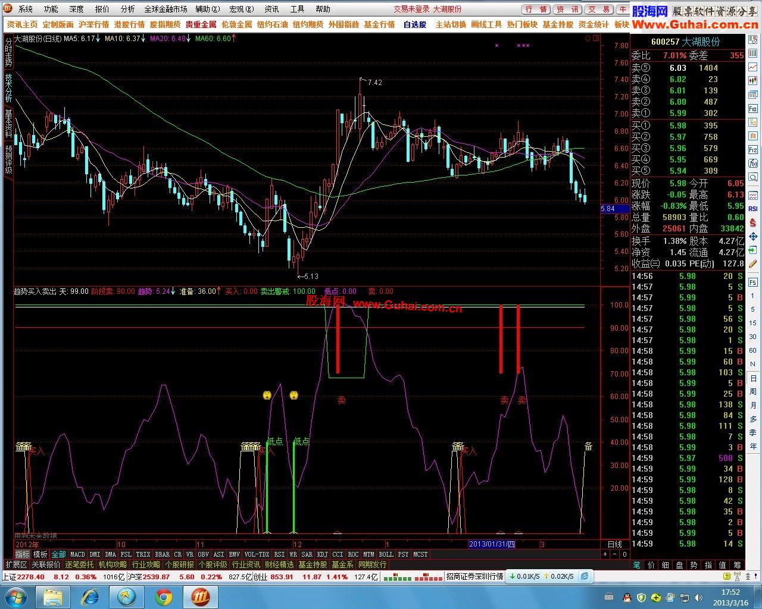Open 沪深行情 toolbar link
Image resolution: width=762 pixels, height=609 pixels.
click(x=93, y=24)
